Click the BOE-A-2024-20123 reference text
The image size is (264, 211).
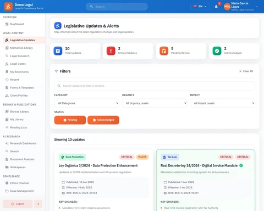[81, 193]
